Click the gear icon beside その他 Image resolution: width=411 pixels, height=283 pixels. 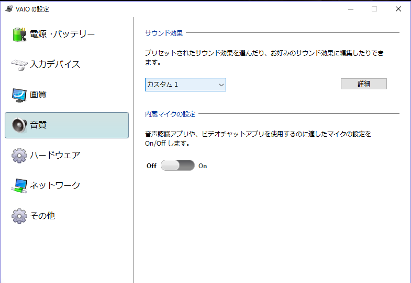[19, 216]
